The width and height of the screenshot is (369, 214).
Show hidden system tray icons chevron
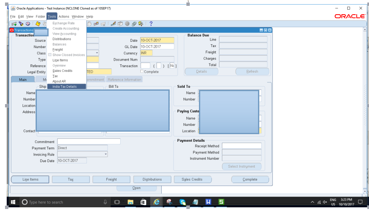[x=312, y=202]
